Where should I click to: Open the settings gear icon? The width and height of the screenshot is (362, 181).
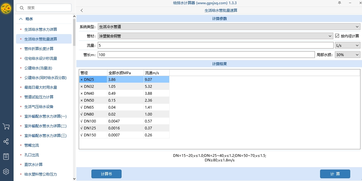point(6,172)
